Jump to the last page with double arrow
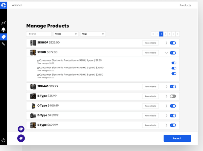Viewport: 203px width, 151px height. click(x=177, y=34)
